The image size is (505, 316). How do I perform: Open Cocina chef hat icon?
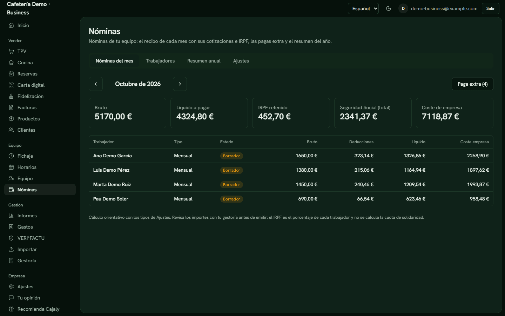point(11,62)
